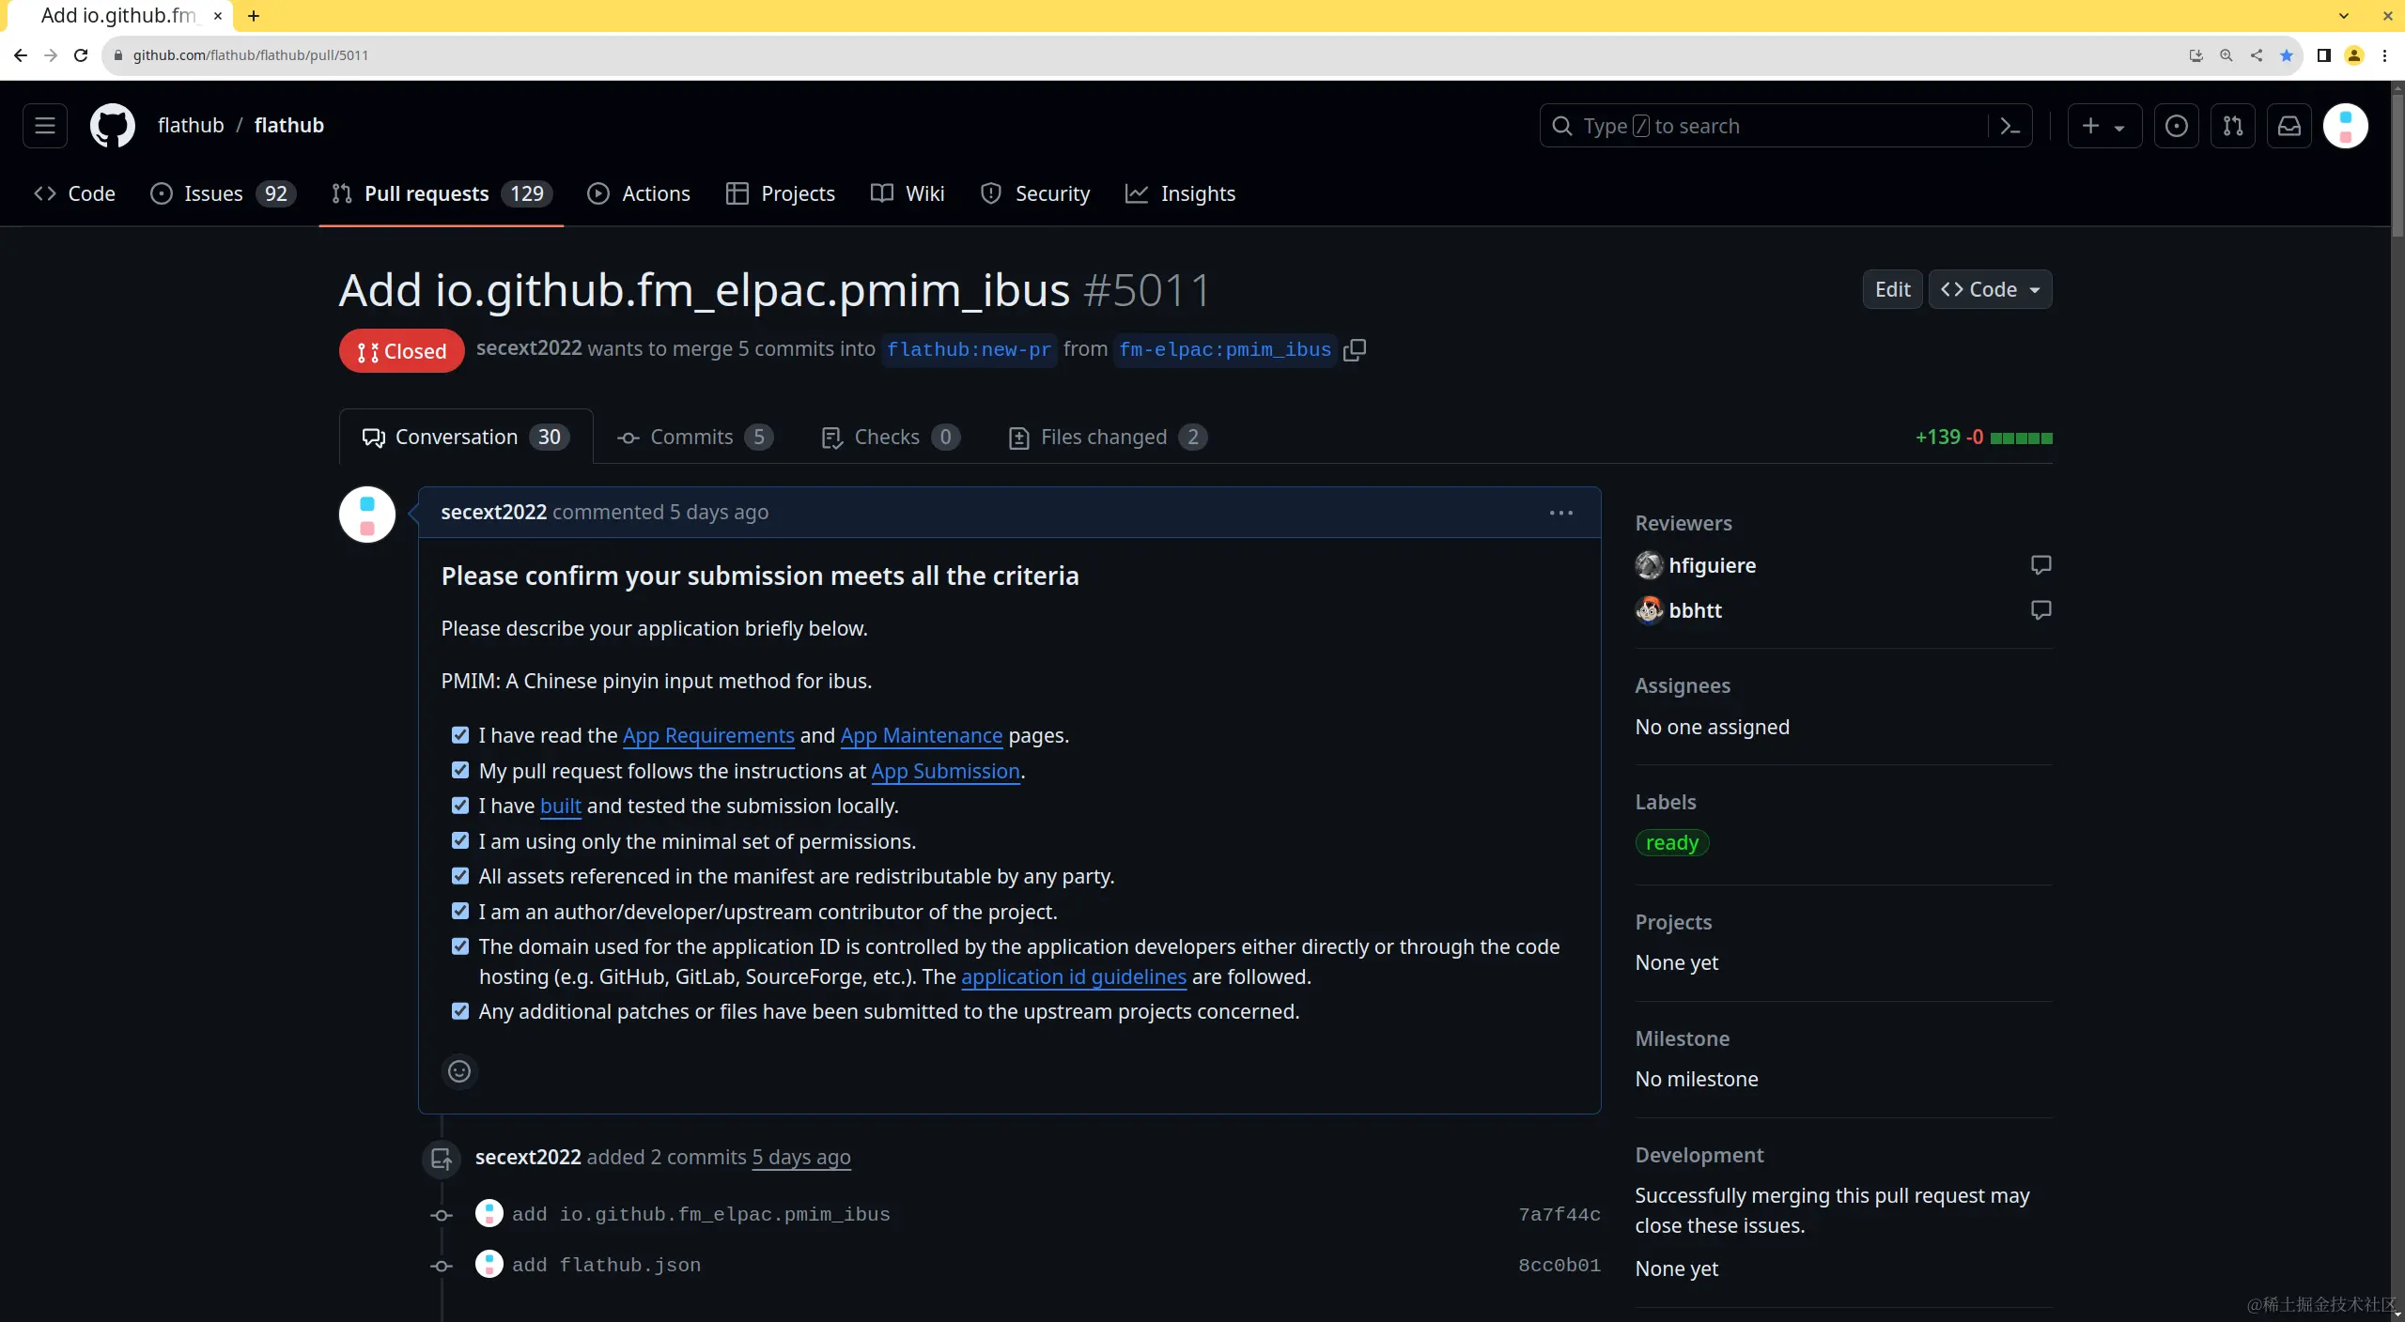Open the Code repository tab
Image resolution: width=2405 pixels, height=1322 pixels.
[74, 194]
